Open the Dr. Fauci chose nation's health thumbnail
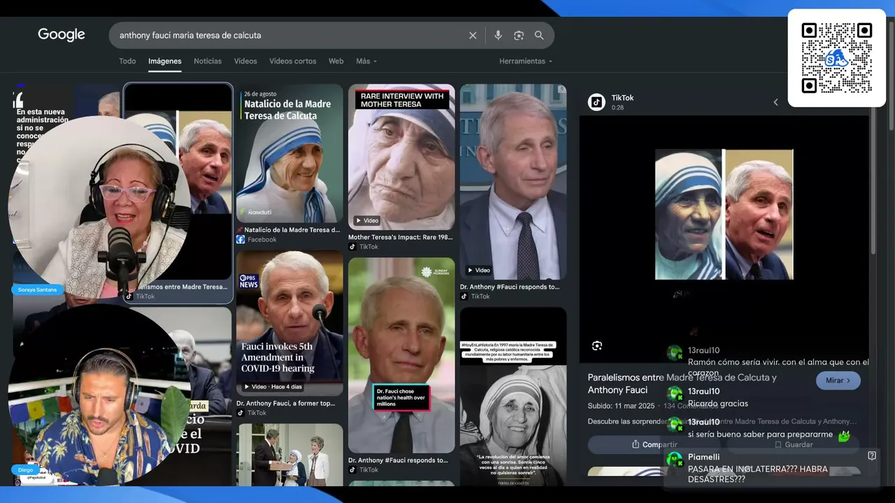 (x=401, y=355)
